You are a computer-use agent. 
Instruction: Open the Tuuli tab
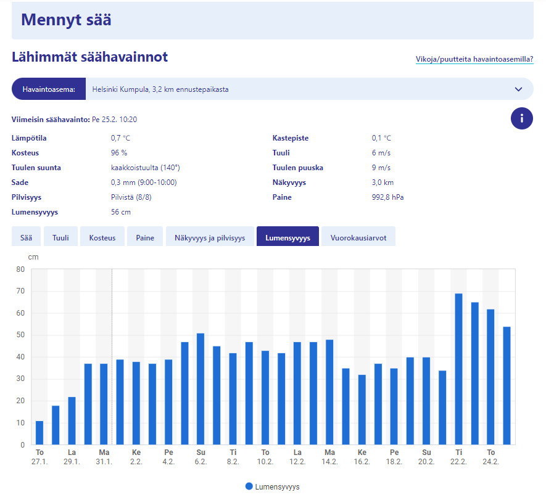[x=60, y=238]
